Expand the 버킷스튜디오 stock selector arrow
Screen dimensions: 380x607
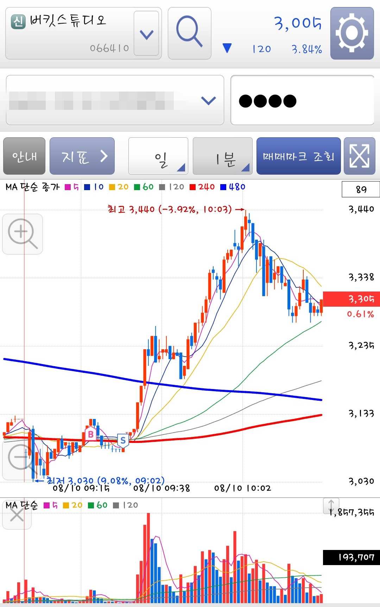pos(146,33)
